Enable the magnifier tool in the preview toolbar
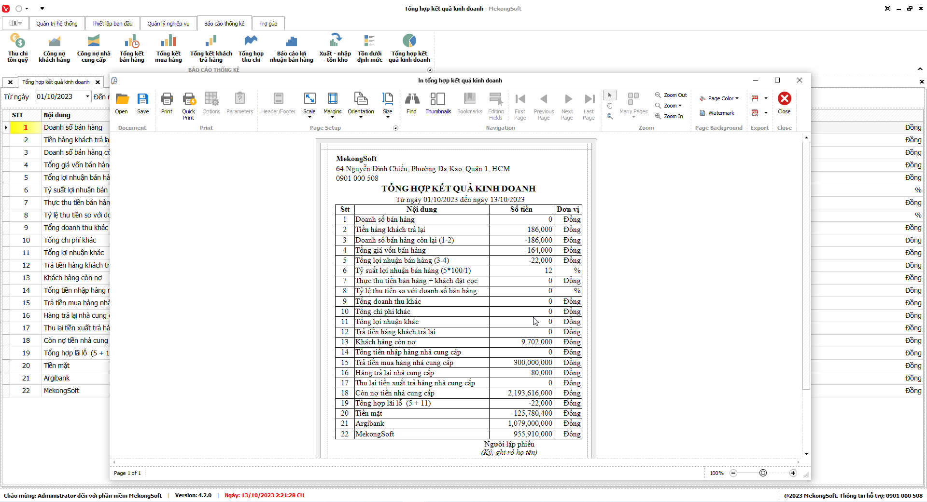Viewport: 927px width, 502px height. click(x=610, y=116)
